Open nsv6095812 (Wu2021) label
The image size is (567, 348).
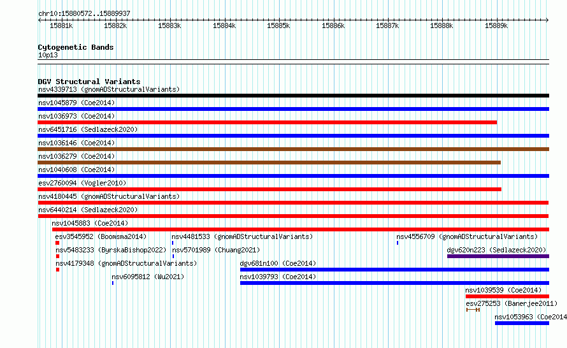[148, 277]
